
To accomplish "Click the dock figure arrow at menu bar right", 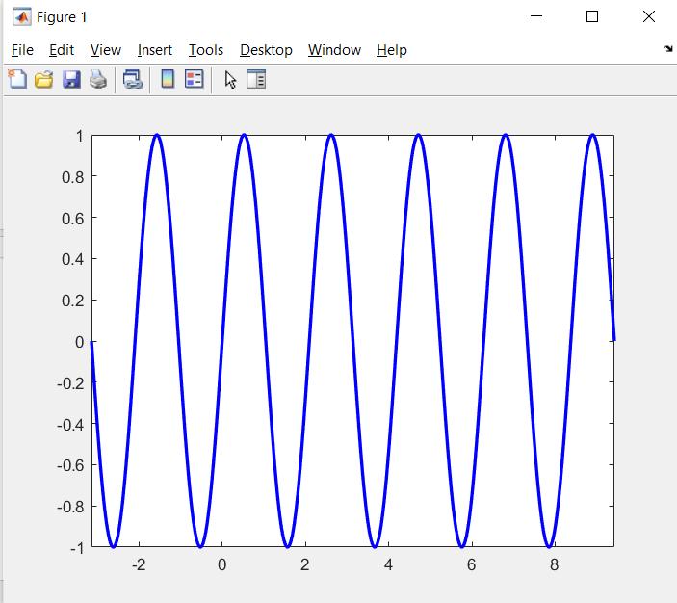I will click(x=668, y=49).
